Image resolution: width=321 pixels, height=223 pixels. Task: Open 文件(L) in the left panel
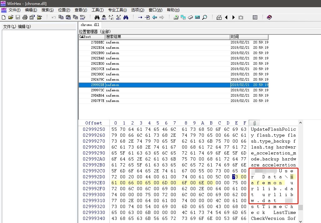coord(9,27)
